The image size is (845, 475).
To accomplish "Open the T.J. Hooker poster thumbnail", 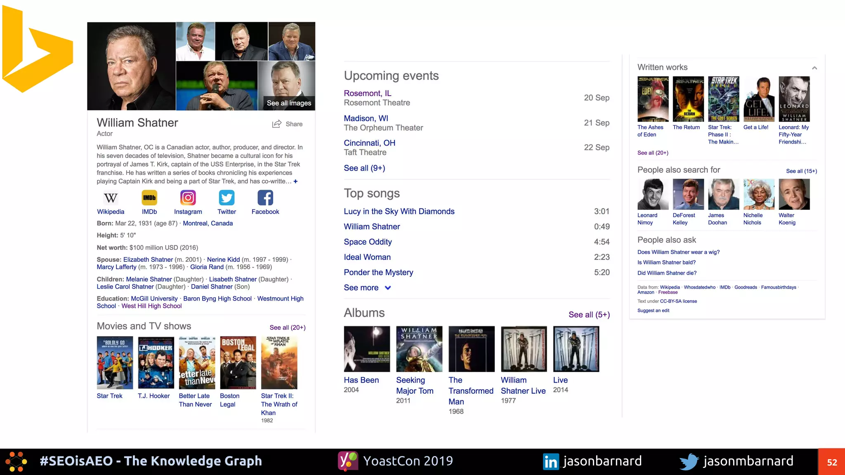I will [156, 363].
